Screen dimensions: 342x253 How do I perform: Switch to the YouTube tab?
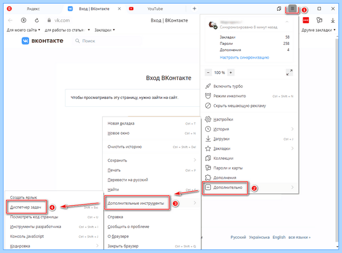(155, 9)
